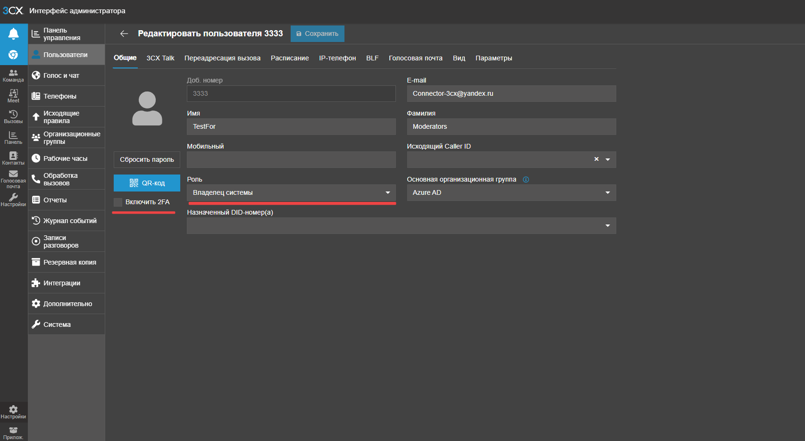
Task: Click the user avatar placeholder image
Action: 147,108
